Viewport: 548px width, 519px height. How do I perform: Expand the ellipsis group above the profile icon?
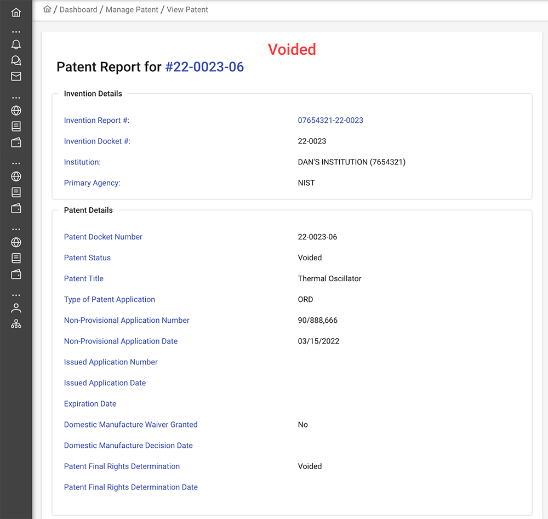[x=15, y=294]
